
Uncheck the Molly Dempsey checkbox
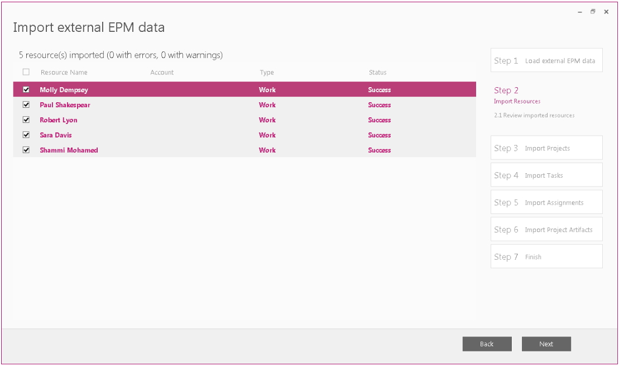[26, 90]
